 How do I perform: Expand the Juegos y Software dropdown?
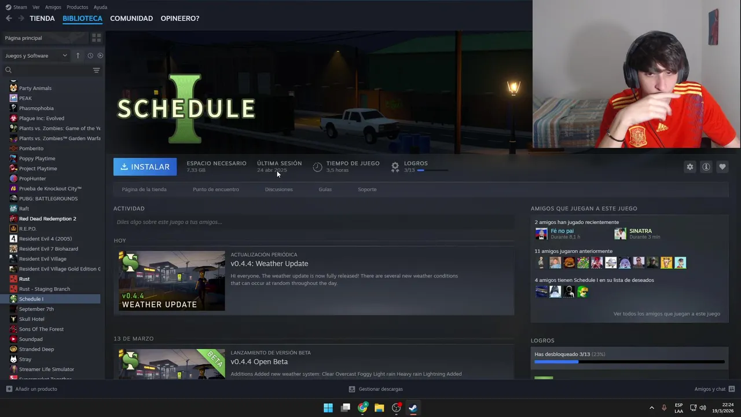(x=36, y=56)
